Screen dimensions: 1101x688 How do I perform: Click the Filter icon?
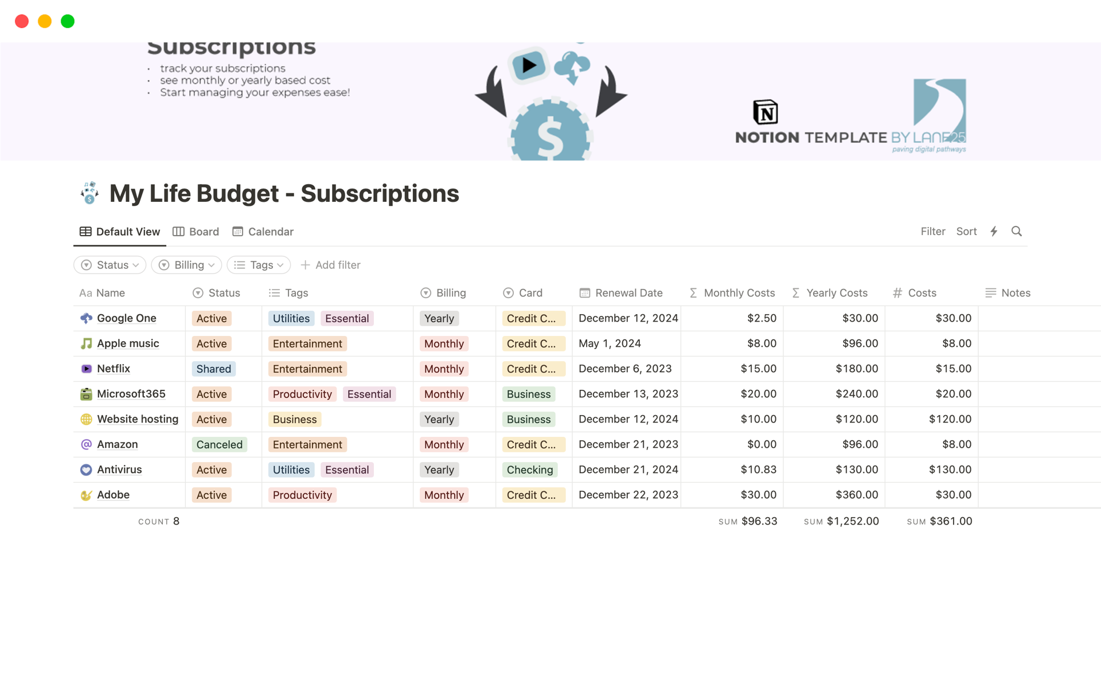click(x=934, y=232)
